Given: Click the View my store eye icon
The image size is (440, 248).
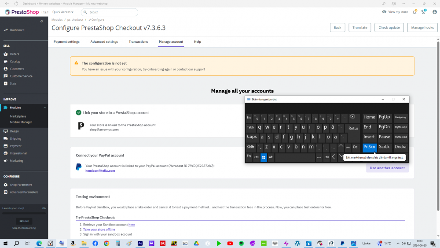Looking at the screenshot, I should tap(384, 12).
